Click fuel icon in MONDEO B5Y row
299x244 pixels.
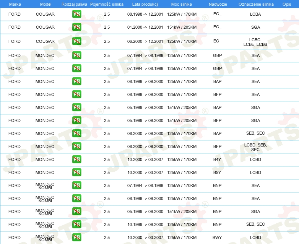point(76,172)
